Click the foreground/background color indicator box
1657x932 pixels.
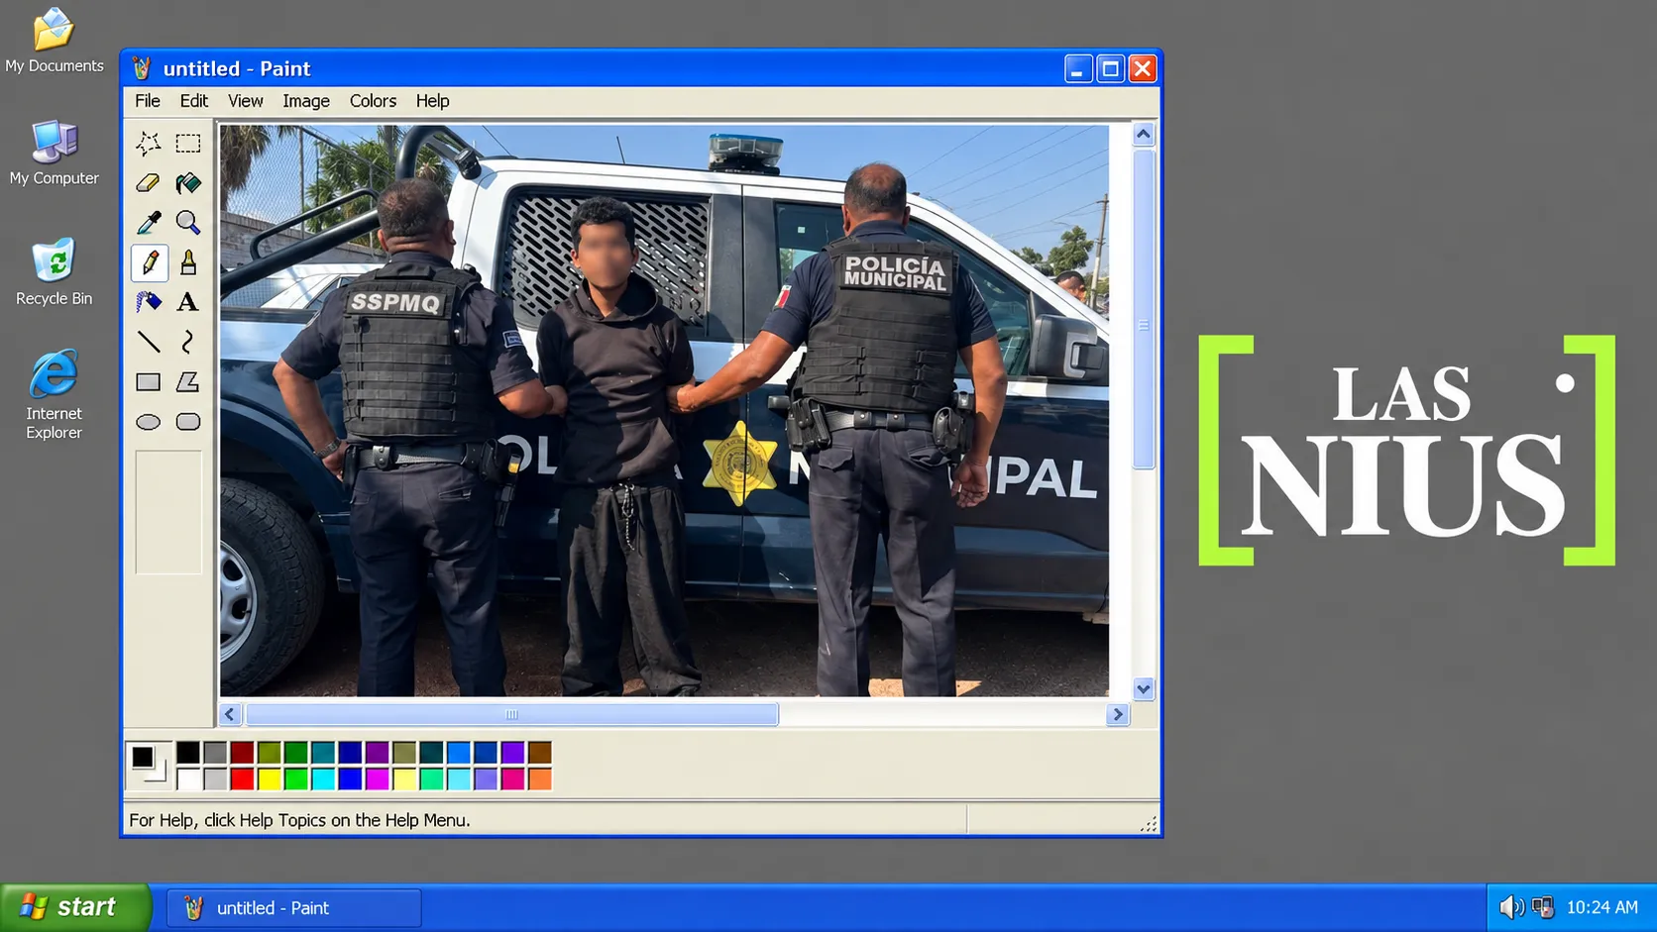pos(150,764)
